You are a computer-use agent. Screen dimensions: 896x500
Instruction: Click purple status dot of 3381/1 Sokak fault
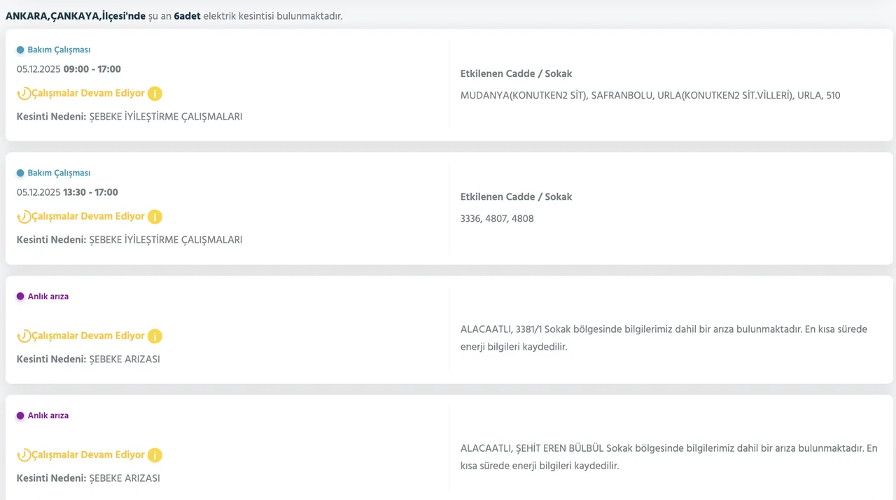click(x=20, y=297)
